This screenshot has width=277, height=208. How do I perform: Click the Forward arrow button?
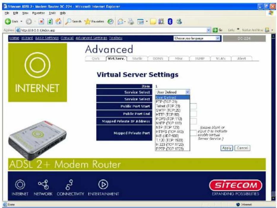tap(28, 22)
